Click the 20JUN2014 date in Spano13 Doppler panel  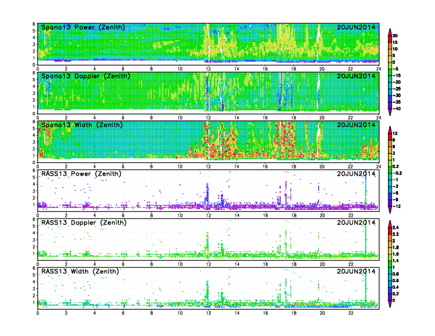pyautogui.click(x=356, y=76)
